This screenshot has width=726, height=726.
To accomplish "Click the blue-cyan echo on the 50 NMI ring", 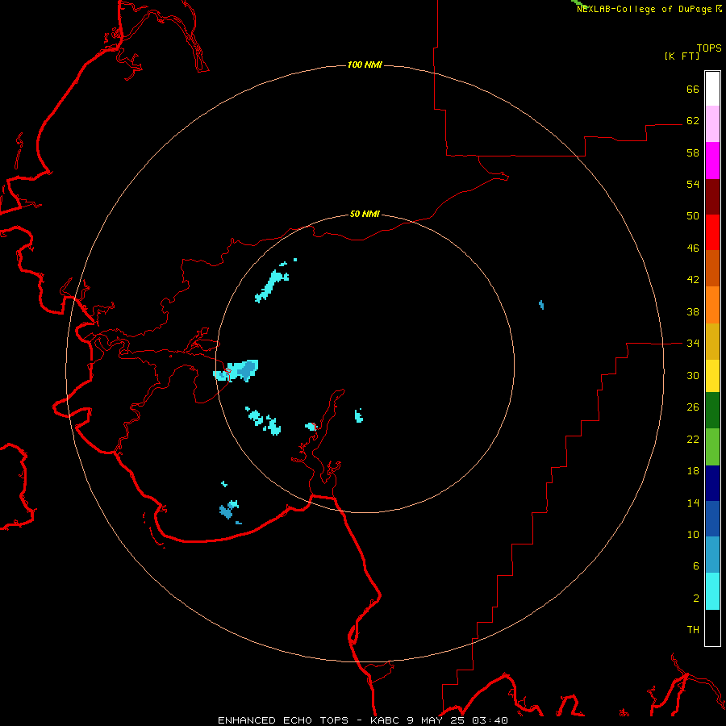I will point(236,371).
